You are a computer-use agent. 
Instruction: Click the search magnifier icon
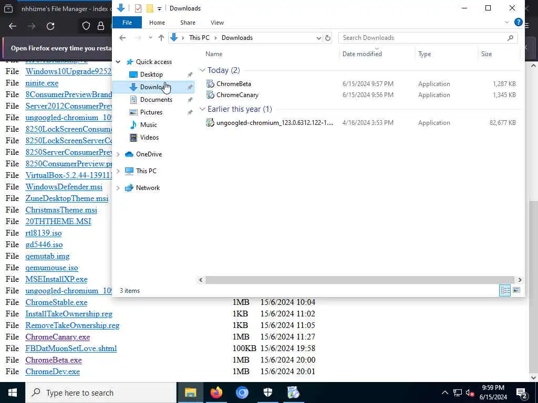(510, 38)
